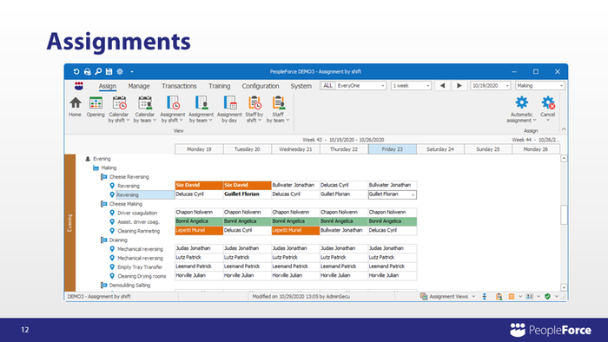Open Calendar by team view
The width and height of the screenshot is (608, 342).
point(145,109)
